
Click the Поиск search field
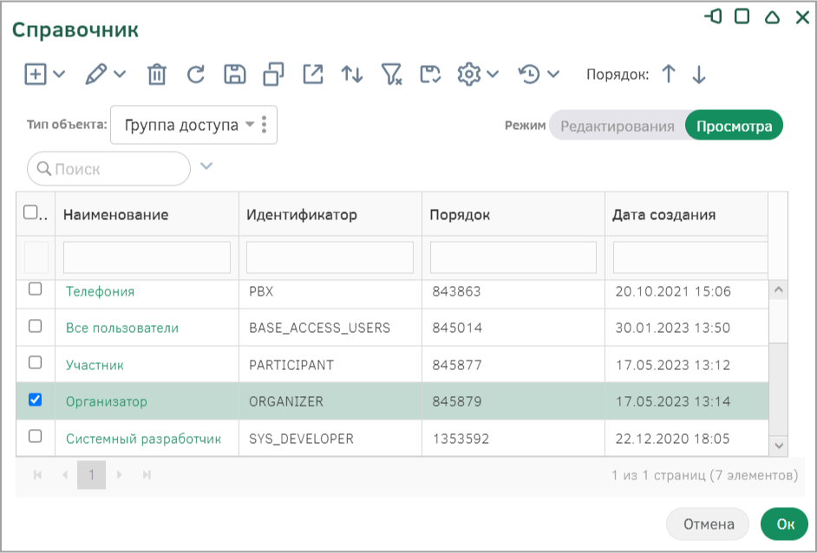tap(109, 169)
